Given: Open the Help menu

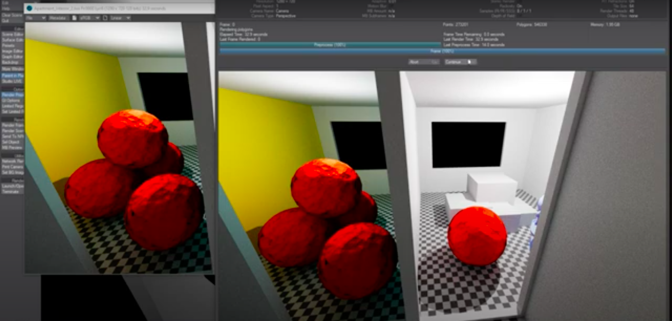Looking at the screenshot, I should click(6, 8).
